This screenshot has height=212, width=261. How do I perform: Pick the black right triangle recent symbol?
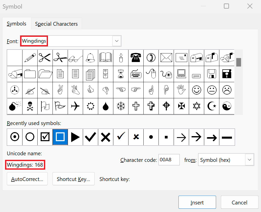(75, 137)
